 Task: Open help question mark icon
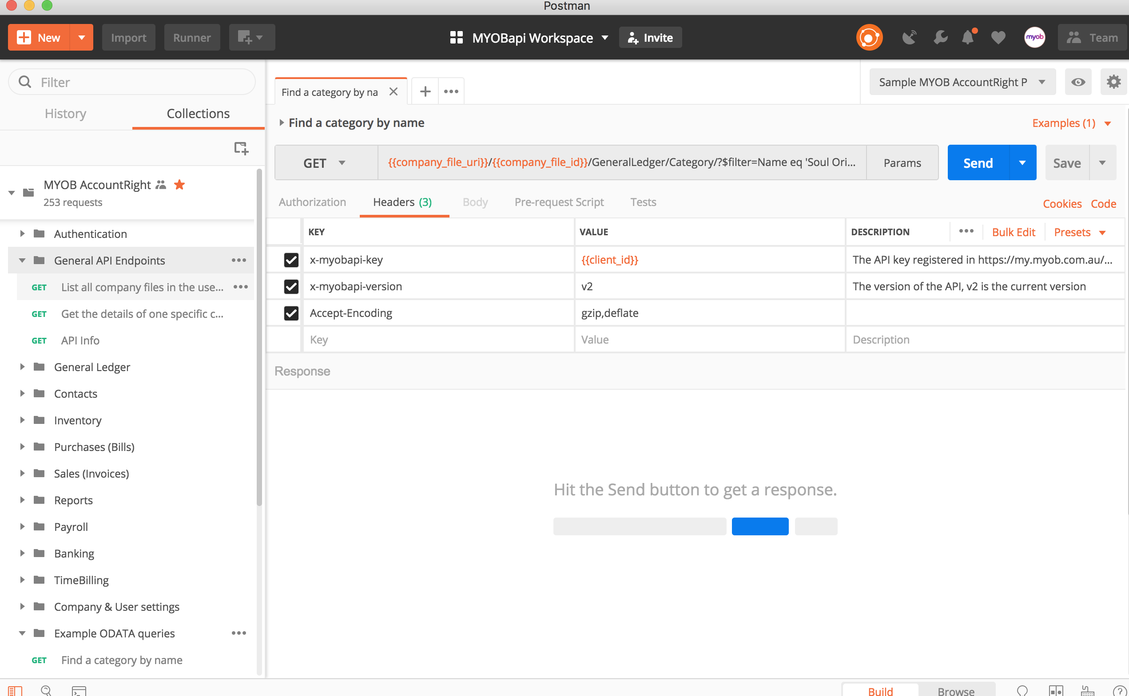[x=1119, y=691]
